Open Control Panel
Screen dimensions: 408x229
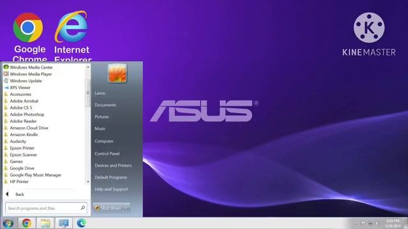point(107,154)
